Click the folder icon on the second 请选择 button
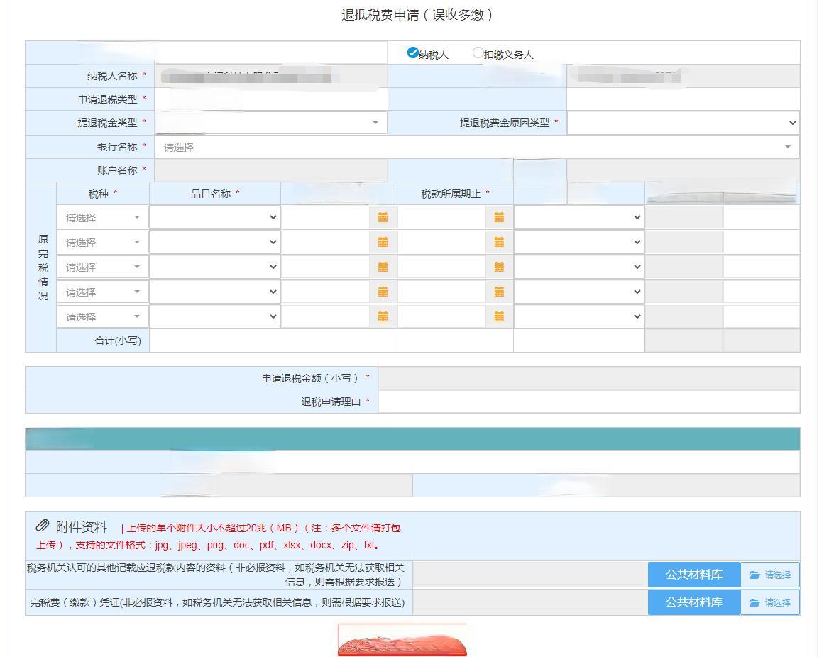 (755, 602)
